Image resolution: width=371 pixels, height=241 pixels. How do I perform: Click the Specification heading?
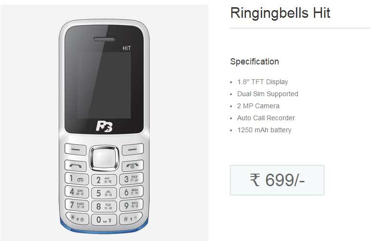(255, 62)
